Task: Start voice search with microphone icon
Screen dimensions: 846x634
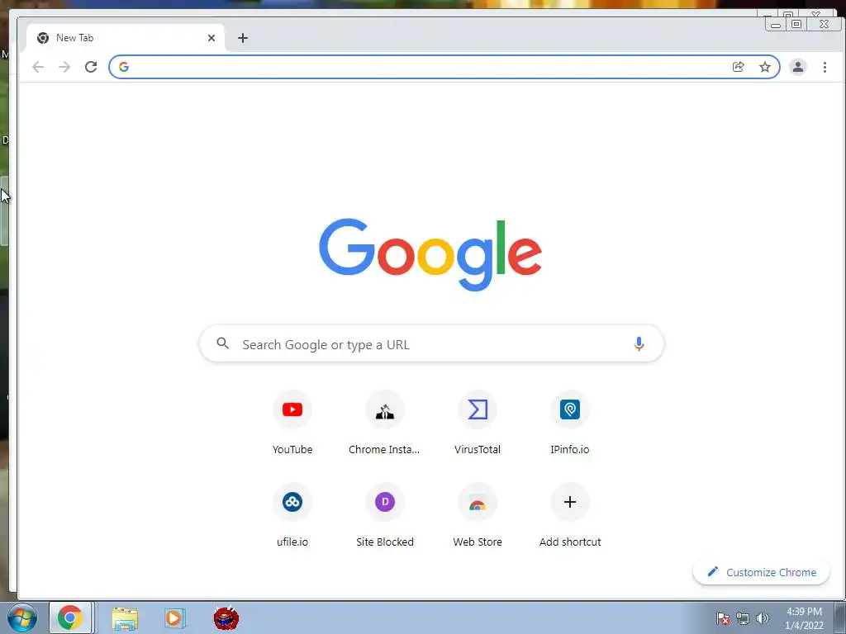Action: click(639, 343)
